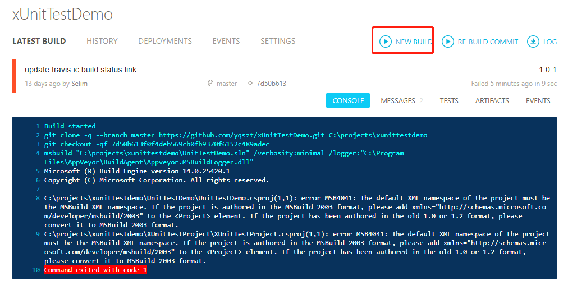This screenshot has height=285, width=568.
Task: Click 'Microsoft (R) Build Engine version' line
Action: [137, 171]
